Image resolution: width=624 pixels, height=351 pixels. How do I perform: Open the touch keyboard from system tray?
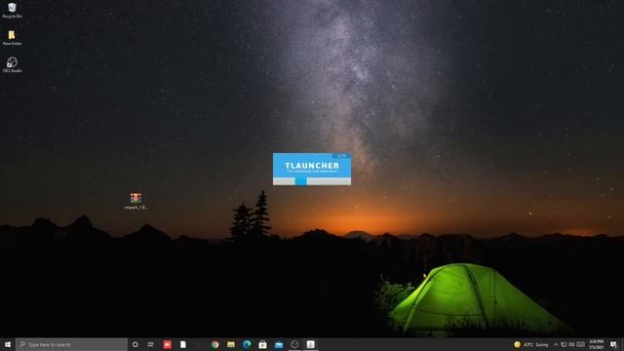[x=581, y=344]
